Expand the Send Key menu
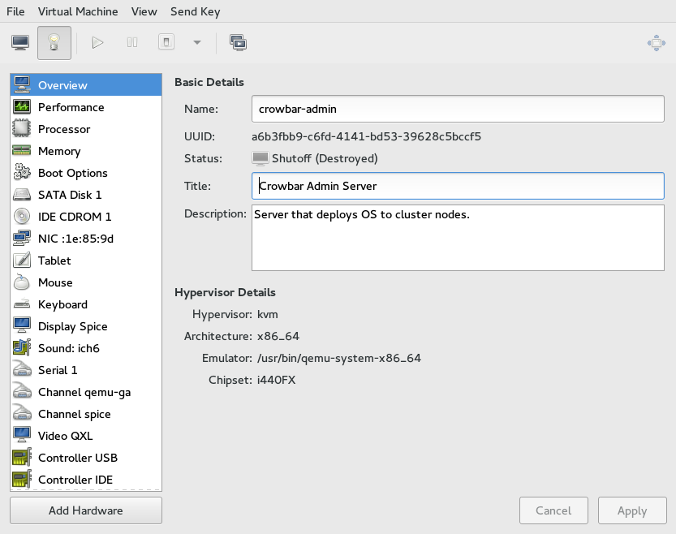This screenshot has height=534, width=676. 195,11
